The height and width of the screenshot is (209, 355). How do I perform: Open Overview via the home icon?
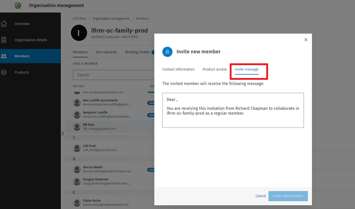tap(4, 23)
